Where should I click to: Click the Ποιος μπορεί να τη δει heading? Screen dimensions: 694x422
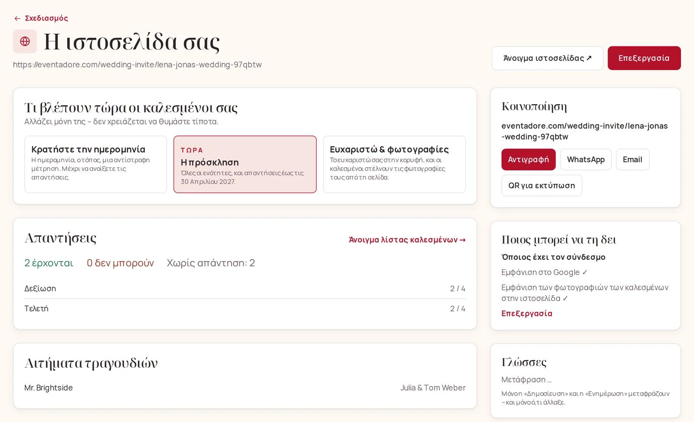coord(559,240)
